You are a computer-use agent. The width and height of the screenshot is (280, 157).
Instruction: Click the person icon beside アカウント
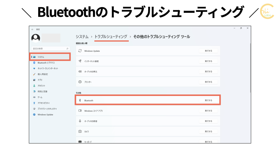[34, 86]
